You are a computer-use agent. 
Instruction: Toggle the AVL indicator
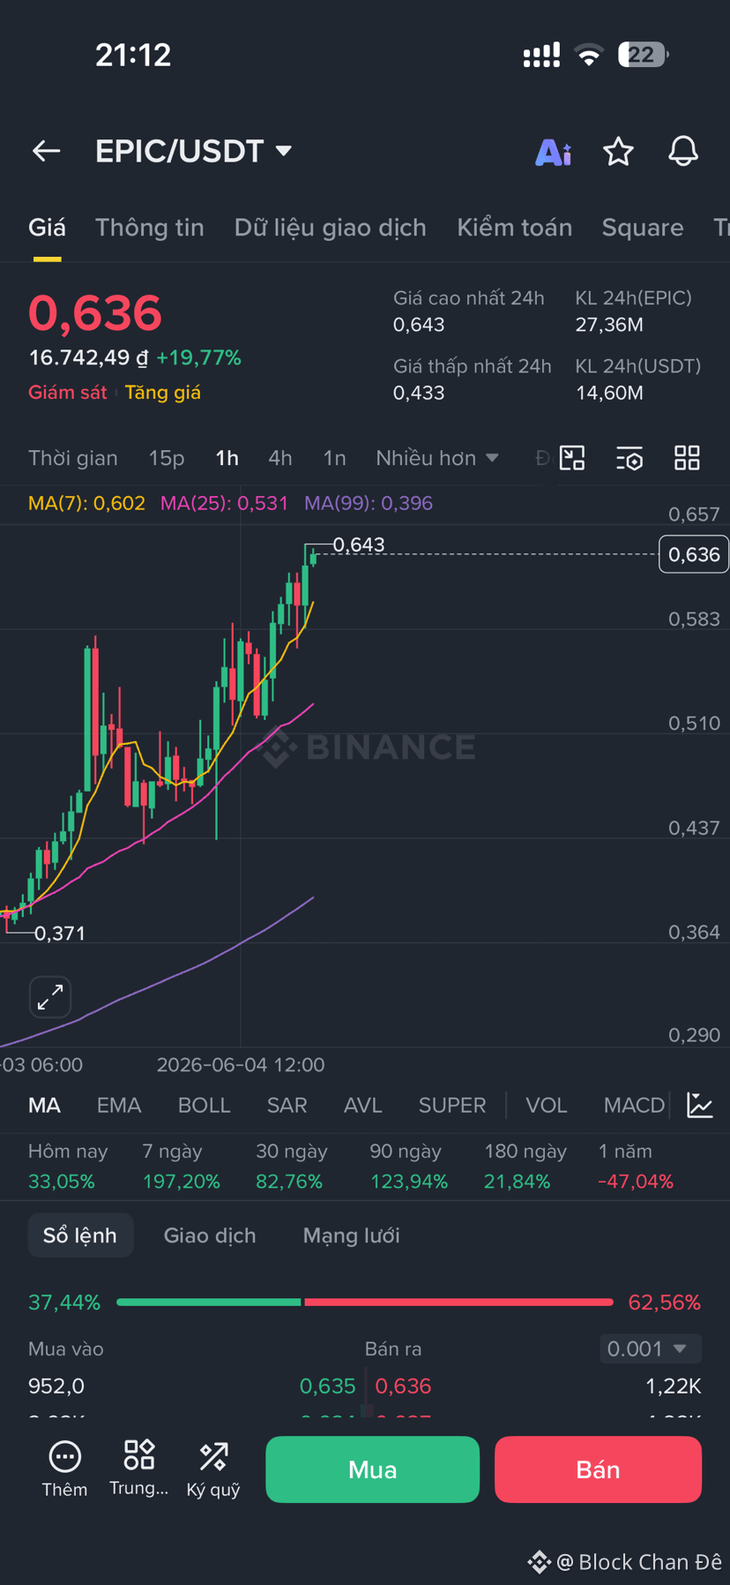(x=363, y=1105)
